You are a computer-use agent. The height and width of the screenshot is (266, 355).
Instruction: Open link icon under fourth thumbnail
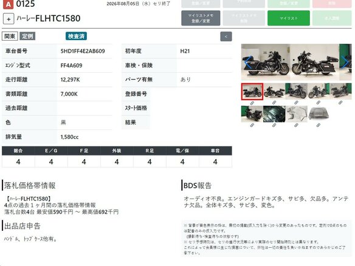click(319, 103)
